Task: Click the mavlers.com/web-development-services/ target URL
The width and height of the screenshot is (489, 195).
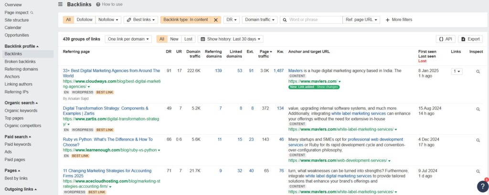Action: 338,161
